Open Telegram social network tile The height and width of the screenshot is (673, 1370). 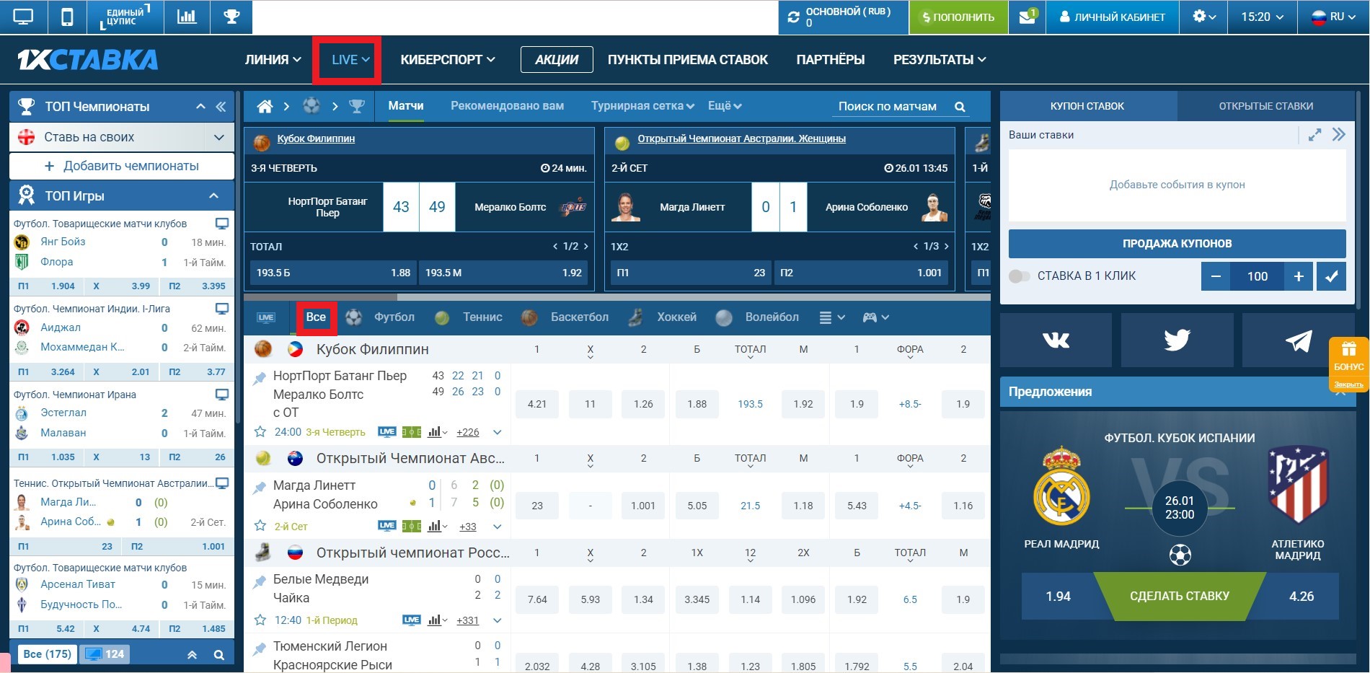pyautogui.click(x=1298, y=340)
